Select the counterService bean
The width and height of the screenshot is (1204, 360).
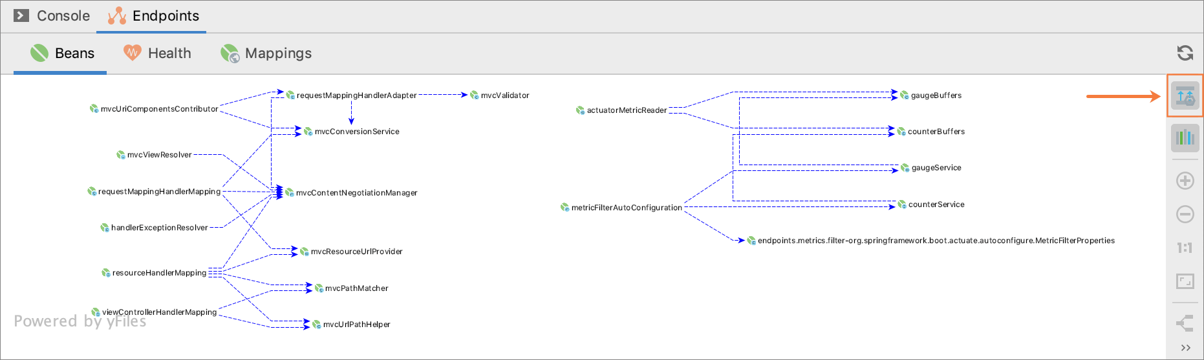point(930,205)
